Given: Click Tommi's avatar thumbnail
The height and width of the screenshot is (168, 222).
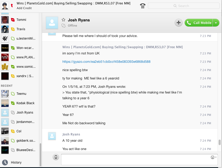Looking at the screenshot, I should coord(5,20).
